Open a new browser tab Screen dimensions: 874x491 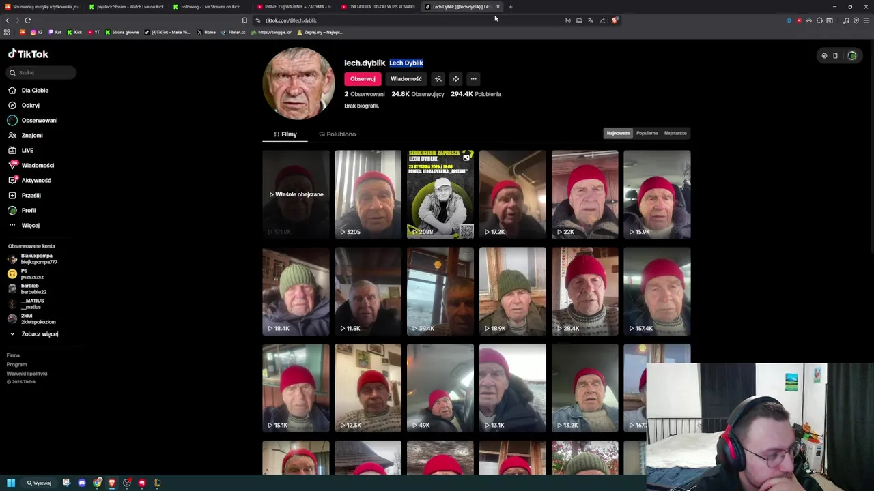pos(510,7)
